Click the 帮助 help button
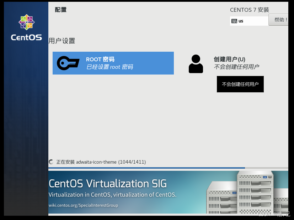294x220 pixels. [x=278, y=20]
